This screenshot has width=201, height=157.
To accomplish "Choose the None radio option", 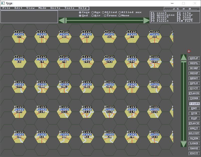I will coord(124,16).
